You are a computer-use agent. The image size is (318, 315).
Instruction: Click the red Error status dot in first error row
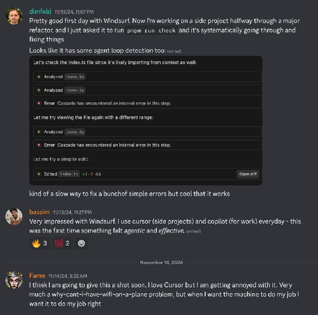coord(39,103)
